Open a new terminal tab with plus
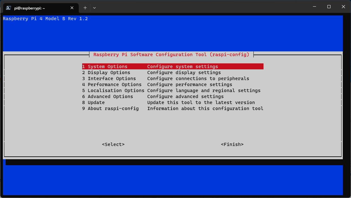The width and height of the screenshot is (351, 198). click(85, 8)
